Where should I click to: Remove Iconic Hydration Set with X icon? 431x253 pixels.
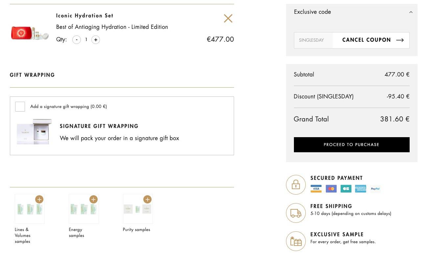pyautogui.click(x=228, y=18)
